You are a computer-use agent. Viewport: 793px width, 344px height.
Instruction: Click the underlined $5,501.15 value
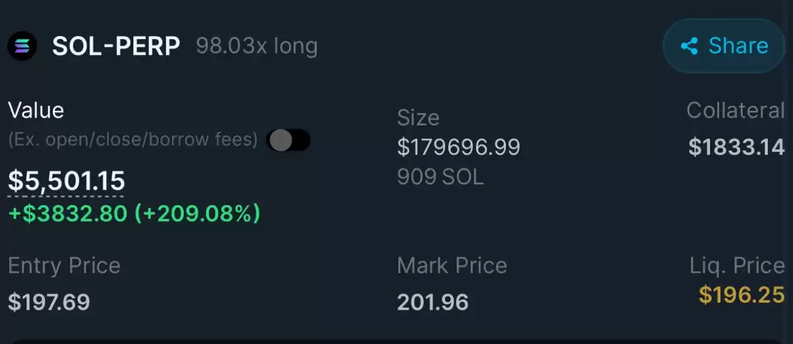tap(66, 181)
